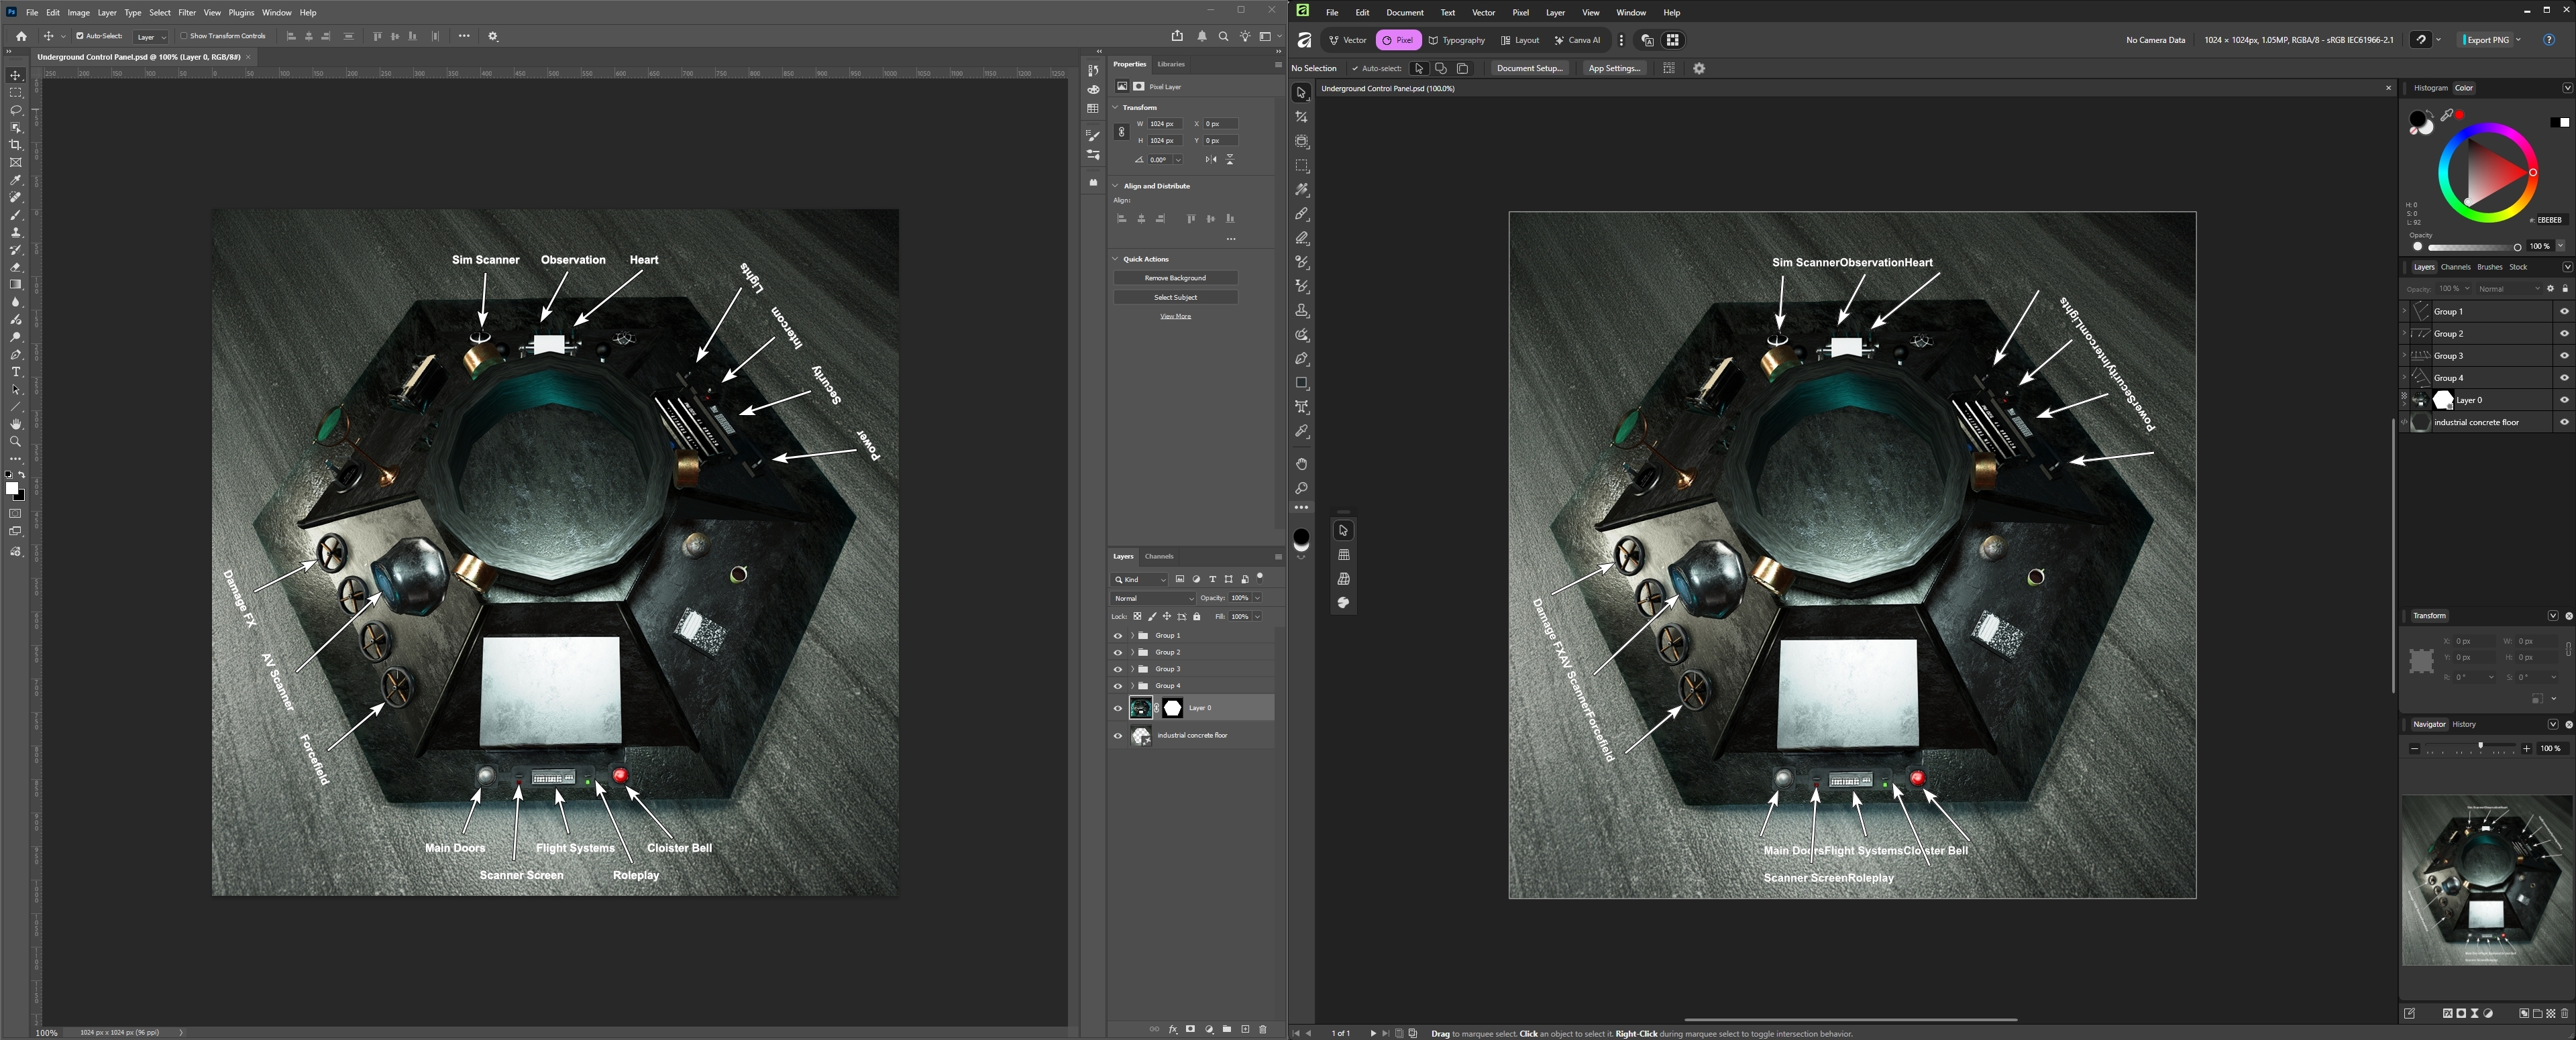Toggle visibility of industrial concrete floor in Affinity
The width and height of the screenshot is (2576, 1040).
(2564, 422)
